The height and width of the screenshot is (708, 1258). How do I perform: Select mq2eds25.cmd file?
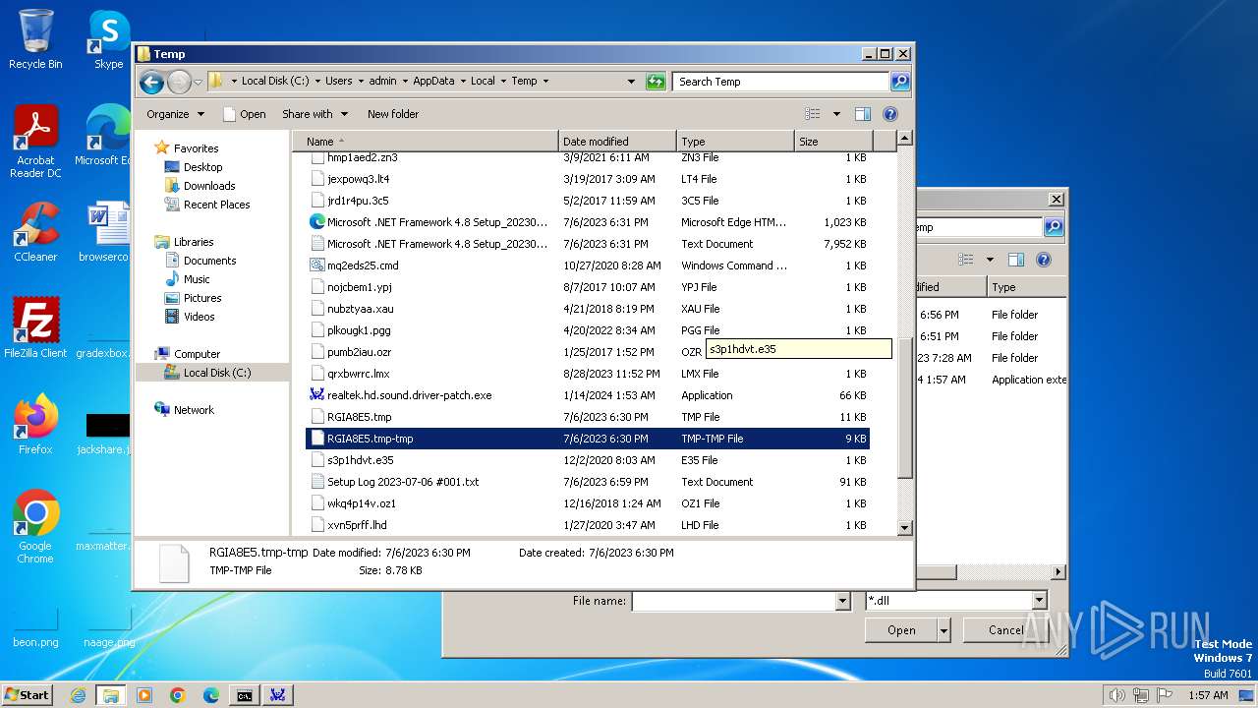click(588, 265)
